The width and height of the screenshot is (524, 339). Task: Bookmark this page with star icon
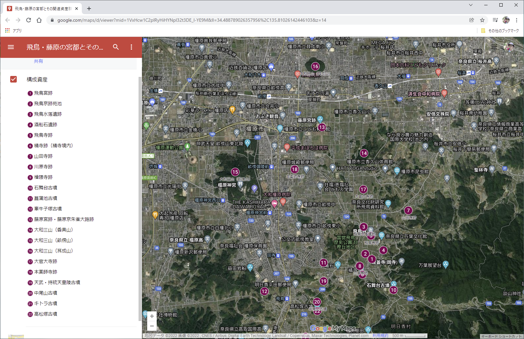482,20
